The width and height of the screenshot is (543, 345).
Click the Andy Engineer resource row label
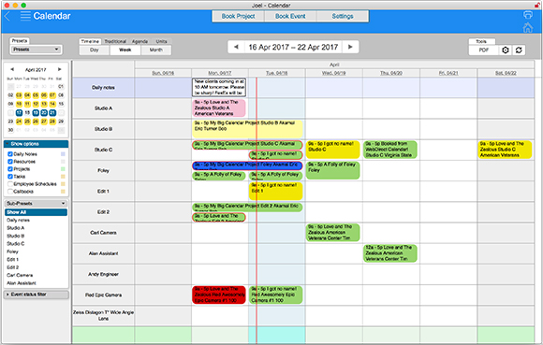point(103,274)
